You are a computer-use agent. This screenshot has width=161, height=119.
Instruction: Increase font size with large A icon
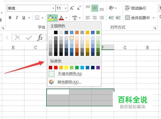[72, 8]
